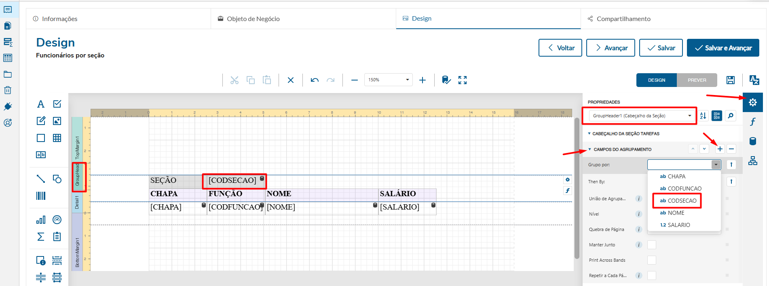Select the Check Box tool
This screenshot has width=769, height=286.
pyautogui.click(x=57, y=104)
